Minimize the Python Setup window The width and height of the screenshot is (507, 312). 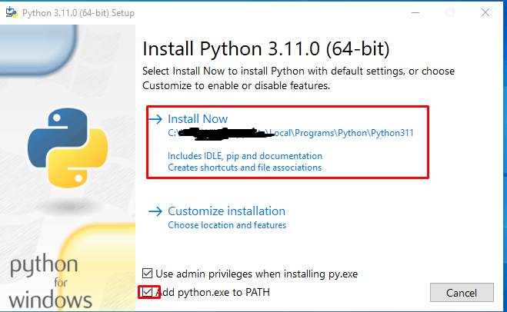416,13
